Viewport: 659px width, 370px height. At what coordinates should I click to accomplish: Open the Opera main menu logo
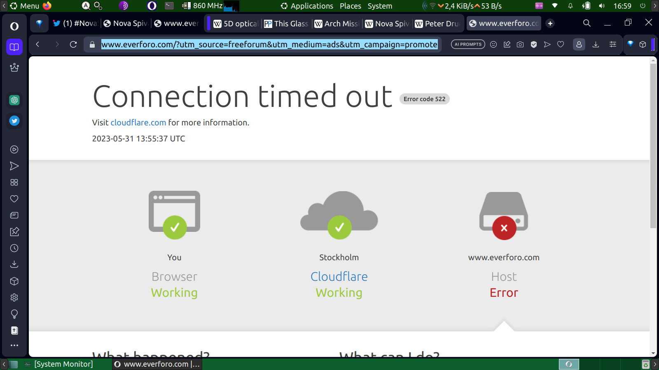tap(14, 26)
